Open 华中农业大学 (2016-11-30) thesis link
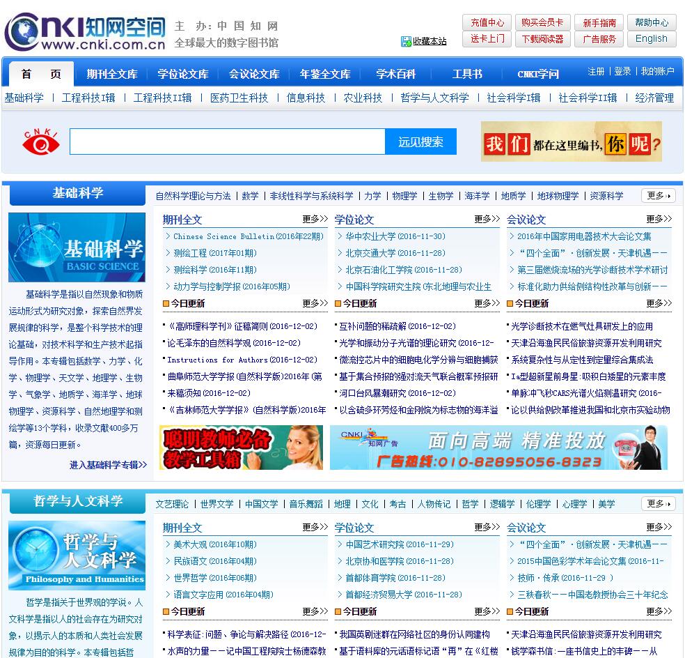The width and height of the screenshot is (685, 658). pos(395,236)
